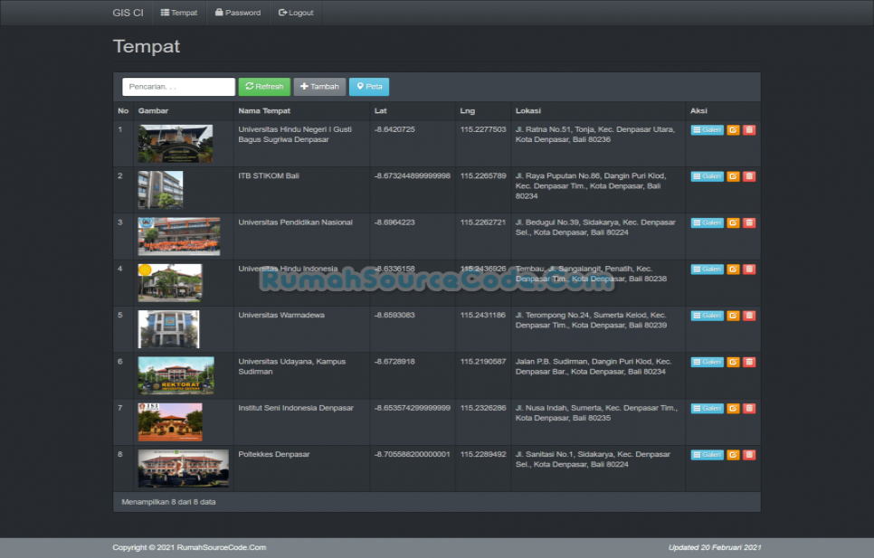
Task: View Poltekkes Denpasar thumbnail
Action: click(x=183, y=468)
